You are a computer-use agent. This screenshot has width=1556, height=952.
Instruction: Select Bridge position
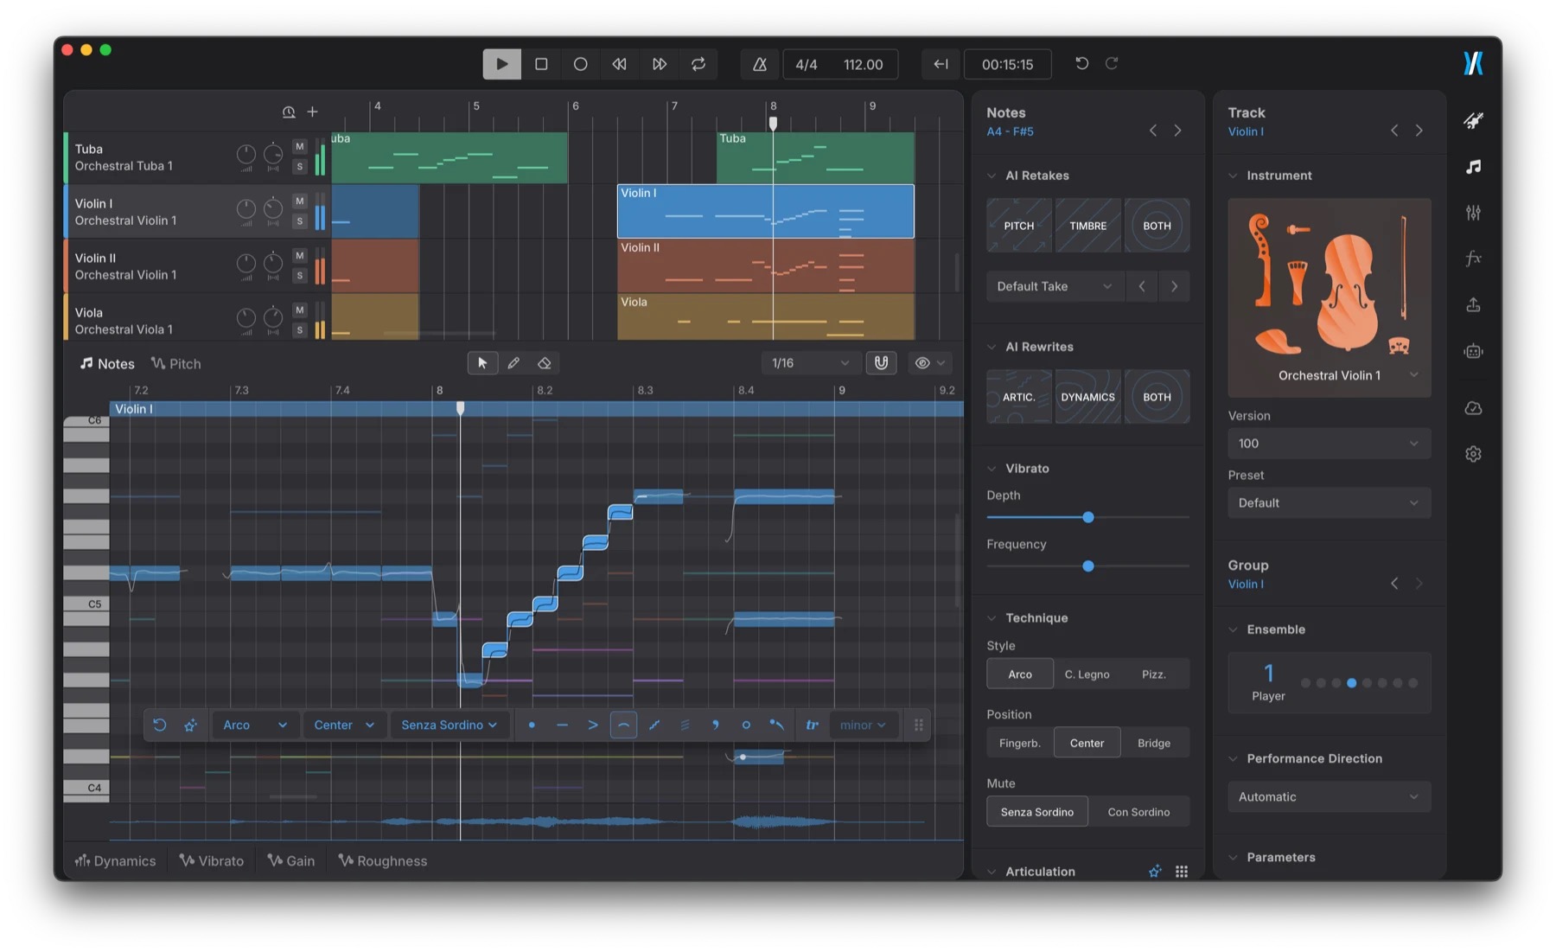point(1154,743)
